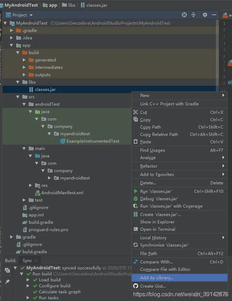Select Compare File with Editor
232x301 pixels.
[179, 269]
